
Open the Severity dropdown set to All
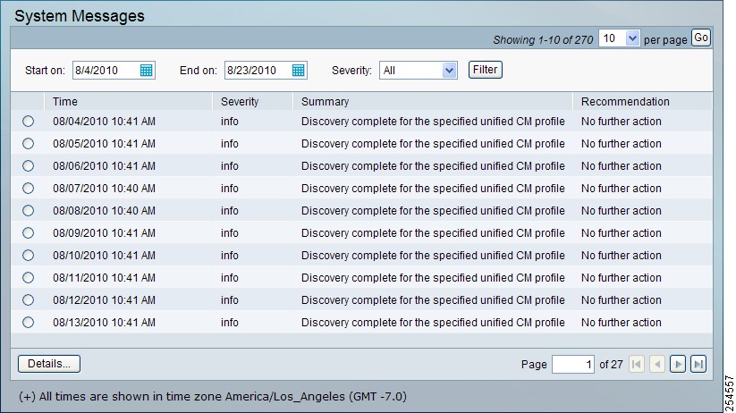click(x=419, y=71)
